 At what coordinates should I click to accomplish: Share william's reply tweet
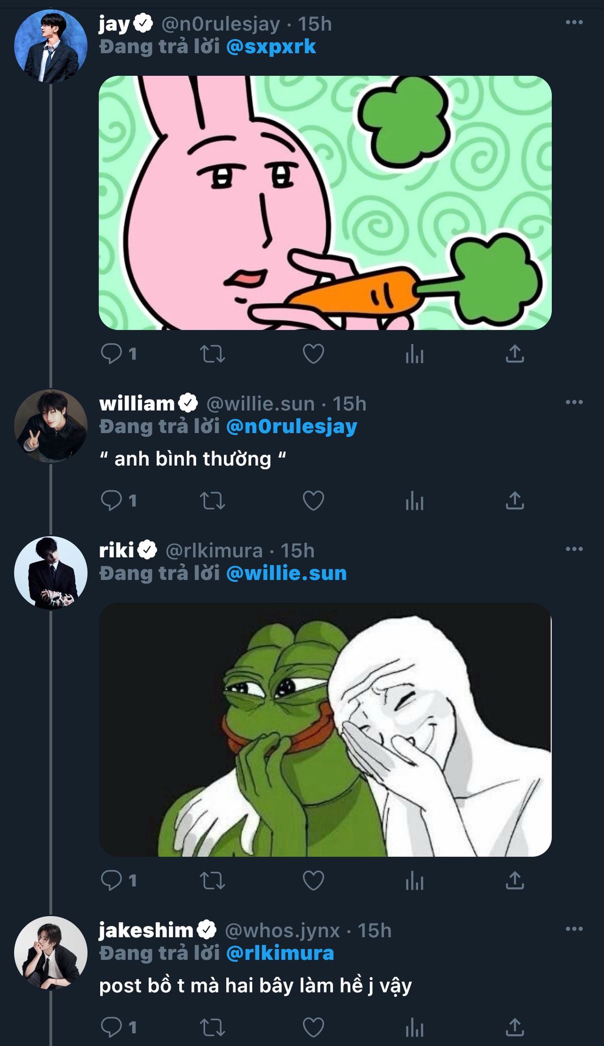coord(515,501)
